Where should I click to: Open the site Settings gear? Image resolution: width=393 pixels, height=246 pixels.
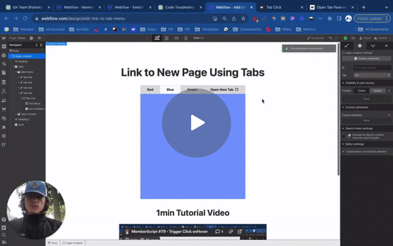(x=4, y=136)
